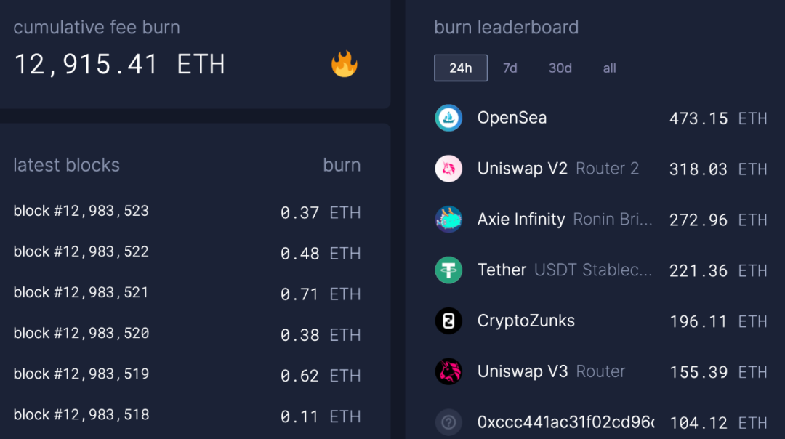Click the CryptoZunks black circle icon
Viewport: 785px width, 439px height.
(x=448, y=321)
